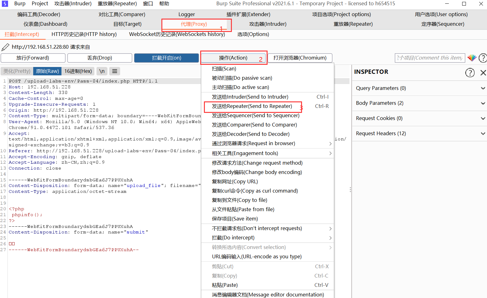Choose 发送给Comparer(Send to Comparer)
This screenshot has width=487, height=298.
pos(268,125)
